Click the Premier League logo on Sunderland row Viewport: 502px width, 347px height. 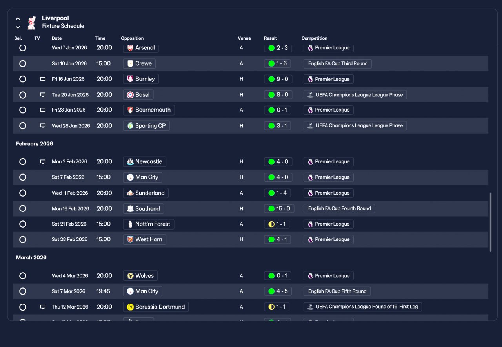[310, 193]
